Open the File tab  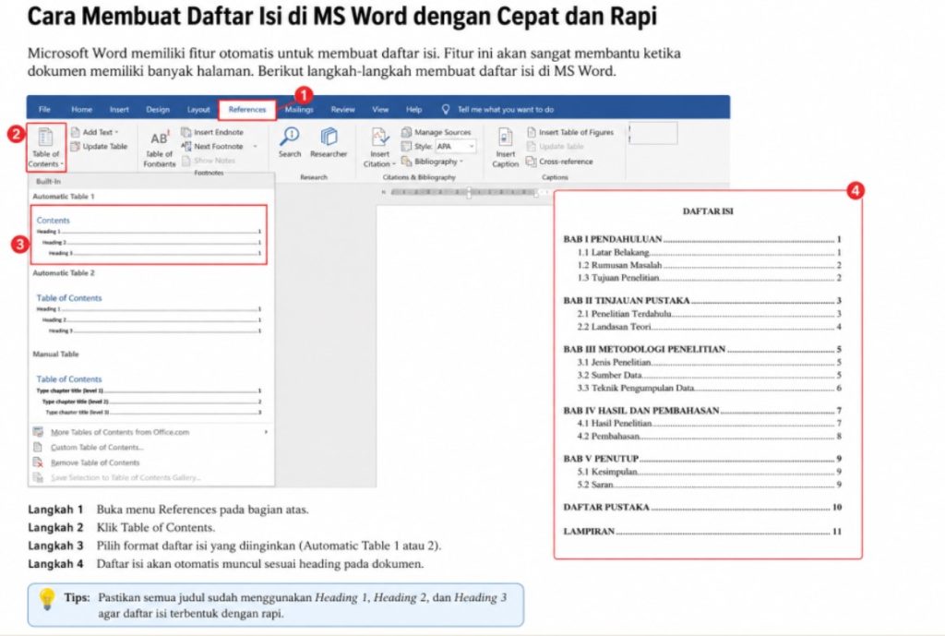point(44,109)
